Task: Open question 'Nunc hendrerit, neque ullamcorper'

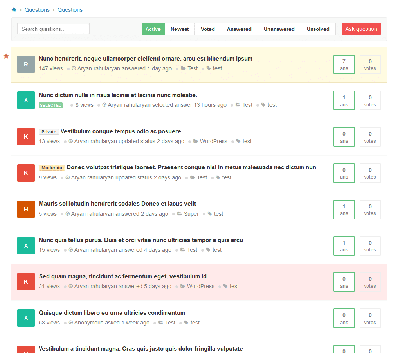Action: point(145,59)
